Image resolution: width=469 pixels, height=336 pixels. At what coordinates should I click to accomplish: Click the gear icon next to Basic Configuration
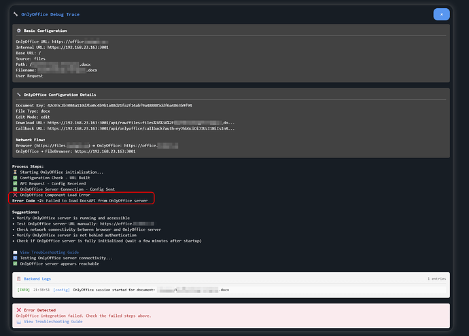coord(18,31)
